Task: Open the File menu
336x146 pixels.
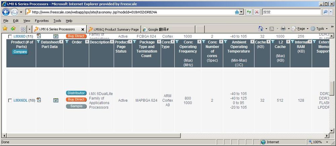Action: coord(6,21)
